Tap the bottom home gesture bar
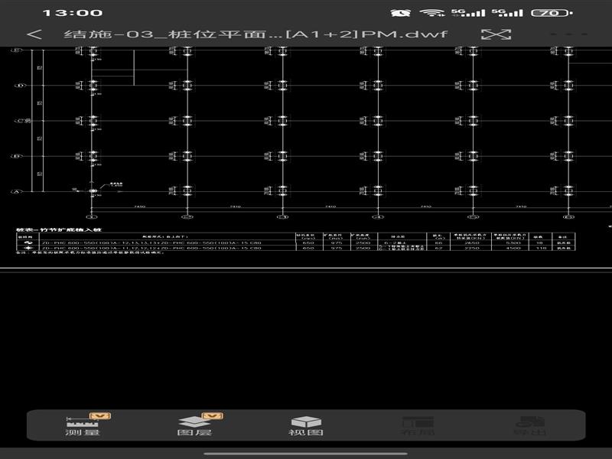 (x=306, y=451)
